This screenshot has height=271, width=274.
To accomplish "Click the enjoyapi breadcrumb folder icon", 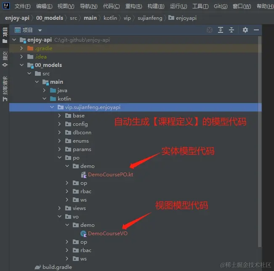I will pyautogui.click(x=171, y=18).
